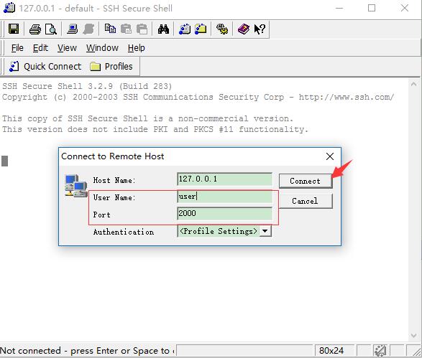422x358 pixels.
Task: Click the Profile Settings combo box text
Action: tap(219, 231)
